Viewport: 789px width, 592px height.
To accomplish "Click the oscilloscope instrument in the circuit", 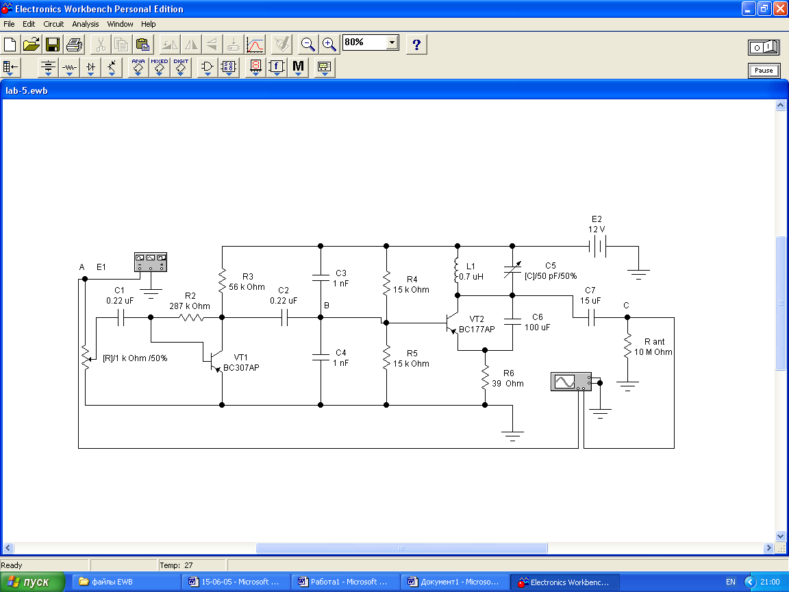I will 571,382.
